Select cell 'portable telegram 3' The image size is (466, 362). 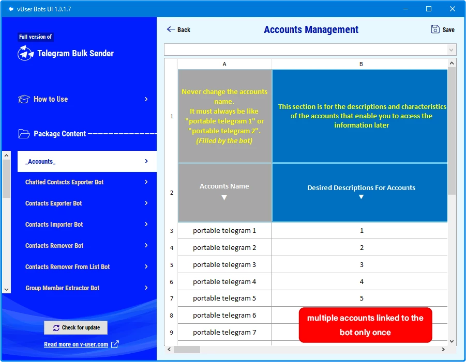pos(224,265)
